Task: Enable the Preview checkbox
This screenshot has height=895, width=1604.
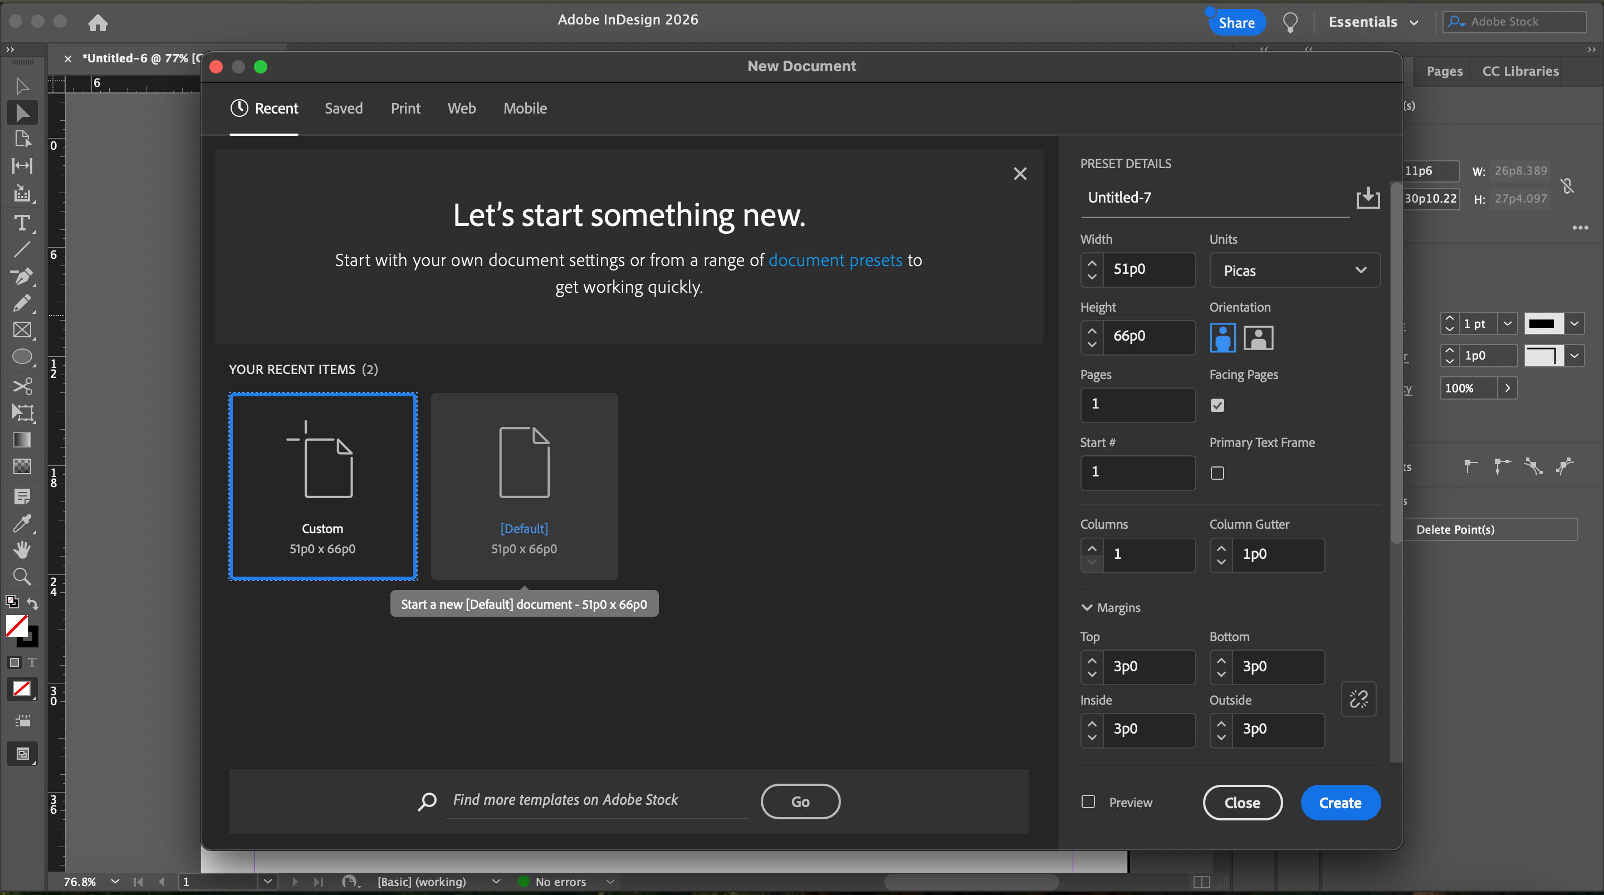Action: coord(1088,801)
